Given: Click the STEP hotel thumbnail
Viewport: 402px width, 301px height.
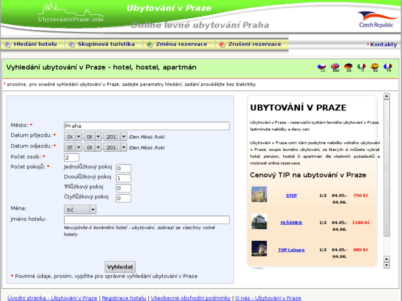Looking at the screenshot, I should (259, 194).
